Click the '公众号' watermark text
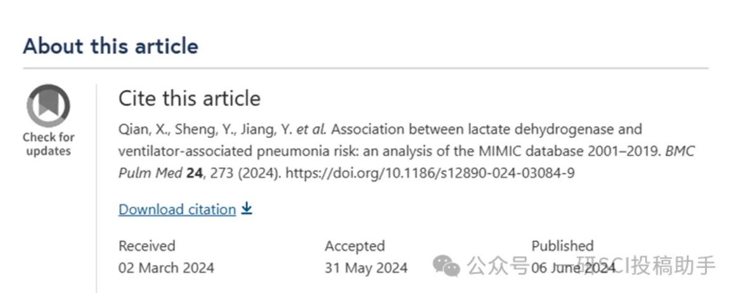This screenshot has width=748, height=293. (x=498, y=265)
